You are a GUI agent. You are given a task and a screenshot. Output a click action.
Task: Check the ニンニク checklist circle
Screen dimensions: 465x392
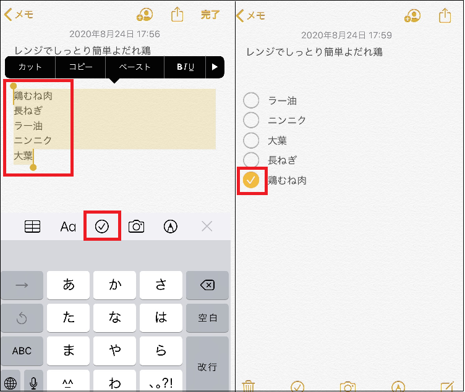(251, 120)
